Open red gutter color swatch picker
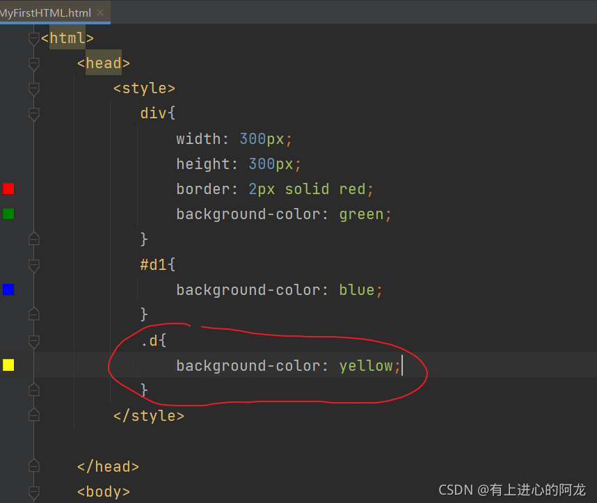This screenshot has width=597, height=503. pyautogui.click(x=8, y=189)
